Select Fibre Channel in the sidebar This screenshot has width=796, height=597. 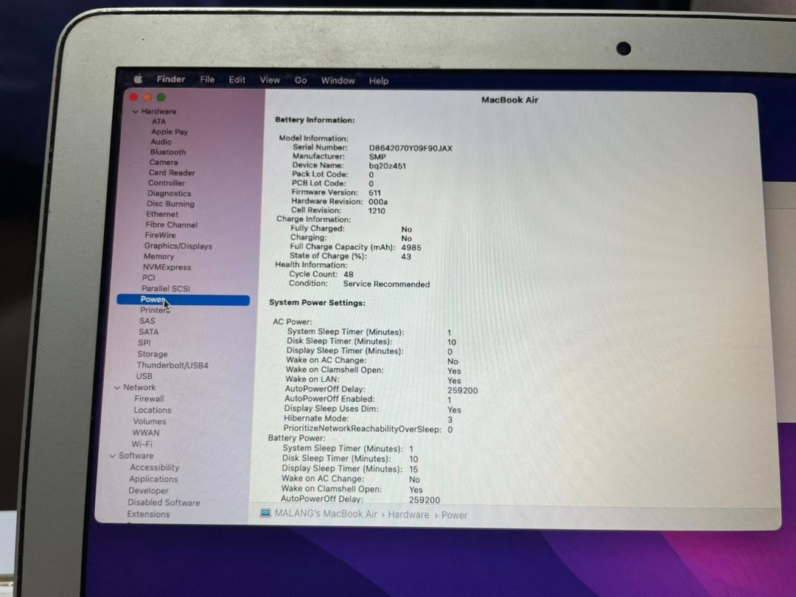(172, 225)
